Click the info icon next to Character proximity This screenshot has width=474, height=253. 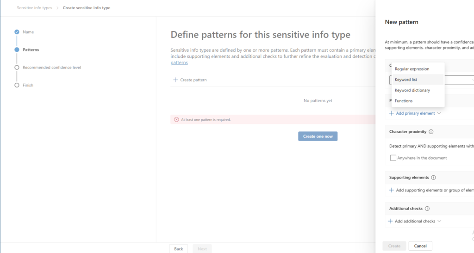tap(431, 132)
